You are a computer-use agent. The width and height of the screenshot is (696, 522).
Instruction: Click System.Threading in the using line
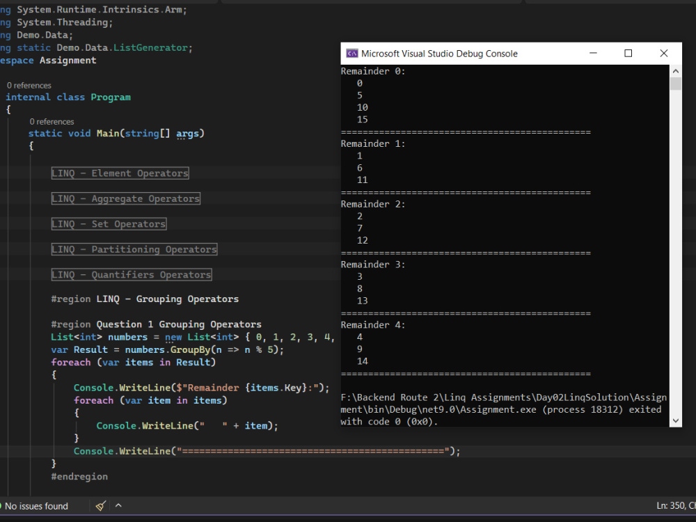point(62,22)
